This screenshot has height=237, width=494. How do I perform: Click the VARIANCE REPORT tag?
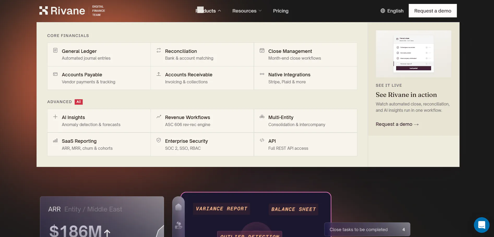[222, 209]
